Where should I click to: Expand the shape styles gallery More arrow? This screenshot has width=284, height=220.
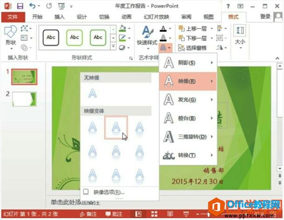113,46
